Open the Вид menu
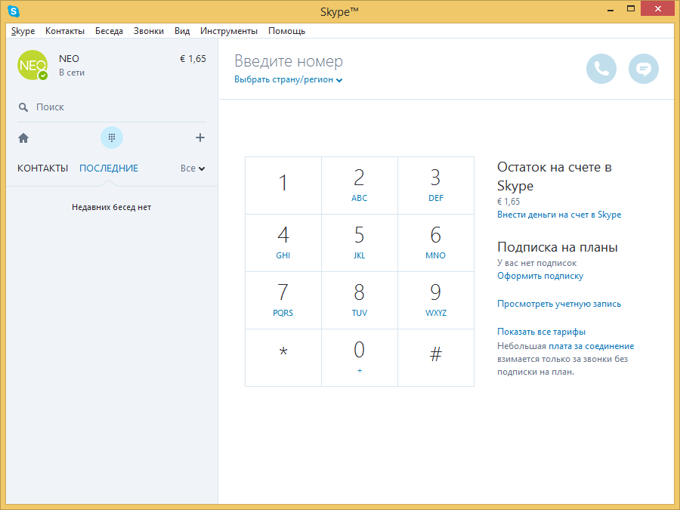Viewport: 680px width, 510px height. 182,31
